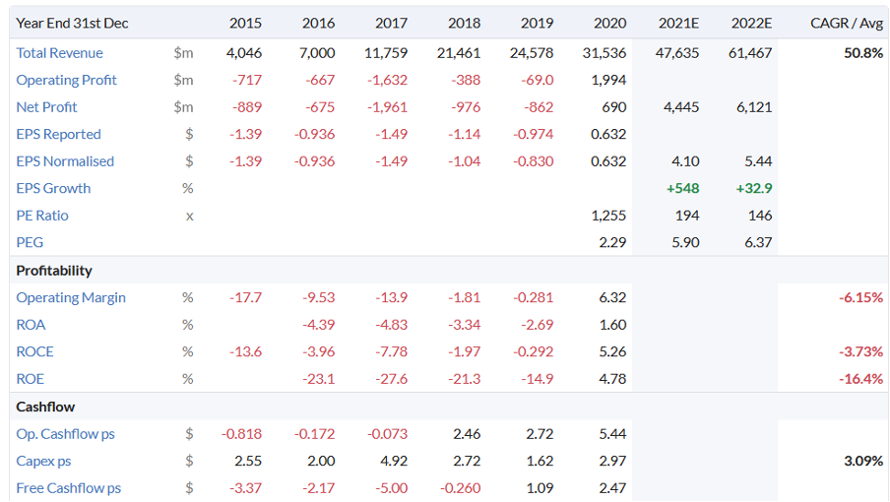
Task: Select the ROCE metric link
Action: coord(34,351)
